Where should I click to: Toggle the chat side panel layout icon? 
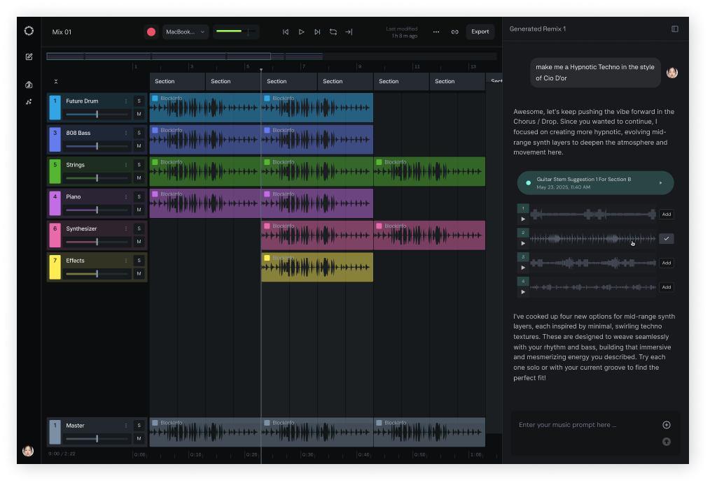pyautogui.click(x=675, y=29)
